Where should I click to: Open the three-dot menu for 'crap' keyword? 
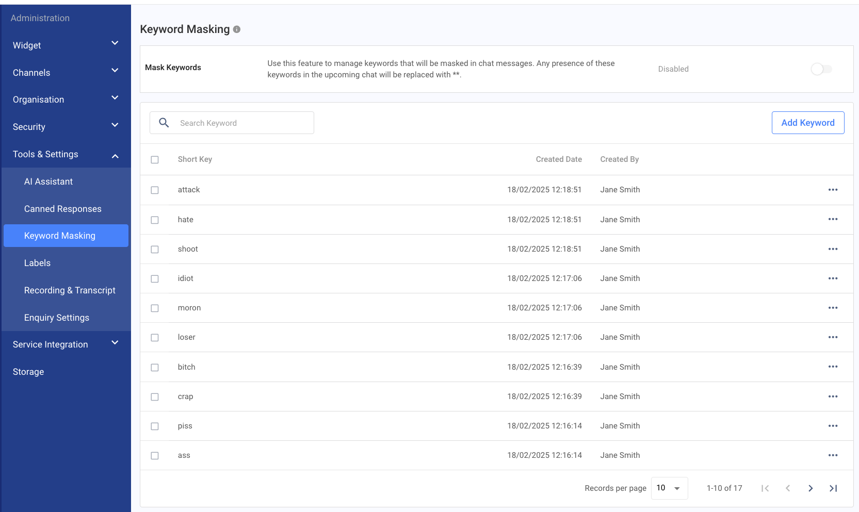coord(833,397)
